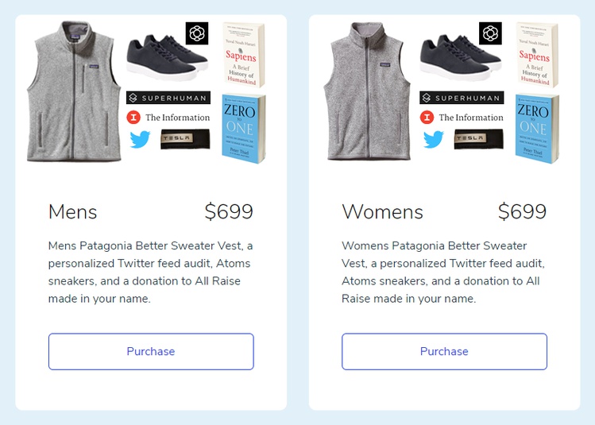Select the Superhuman logo in Womens card
Screen dimensions: 595x425
point(462,98)
